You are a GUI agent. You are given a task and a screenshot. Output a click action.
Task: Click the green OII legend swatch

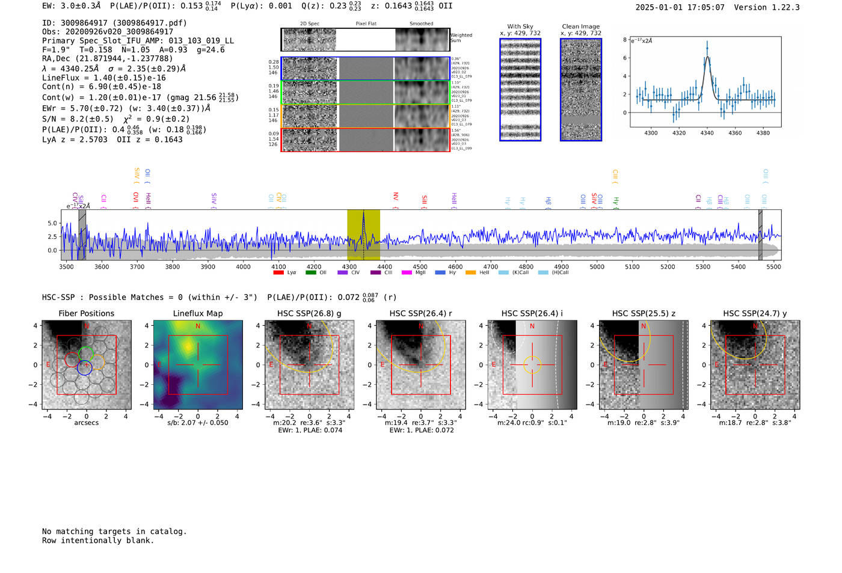(x=311, y=272)
